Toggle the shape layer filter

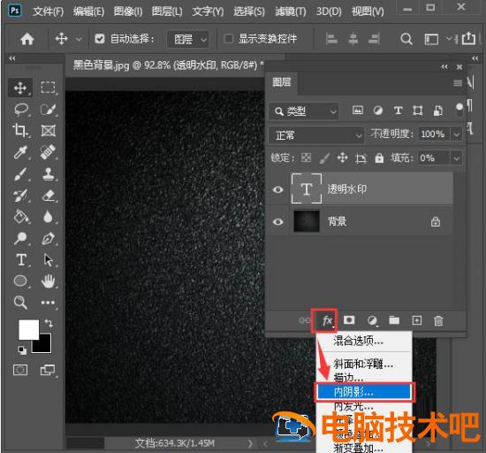coord(418,111)
